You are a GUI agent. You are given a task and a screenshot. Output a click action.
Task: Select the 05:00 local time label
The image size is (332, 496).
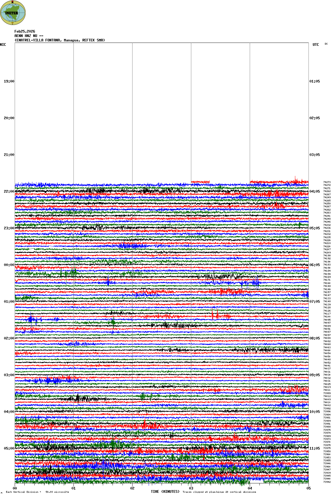[9, 448]
